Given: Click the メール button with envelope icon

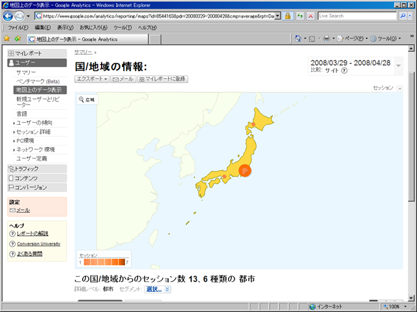Looking at the screenshot, I should [x=123, y=79].
